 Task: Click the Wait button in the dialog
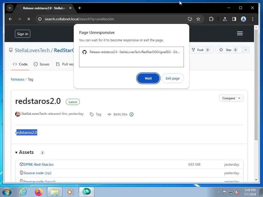pyautogui.click(x=148, y=78)
